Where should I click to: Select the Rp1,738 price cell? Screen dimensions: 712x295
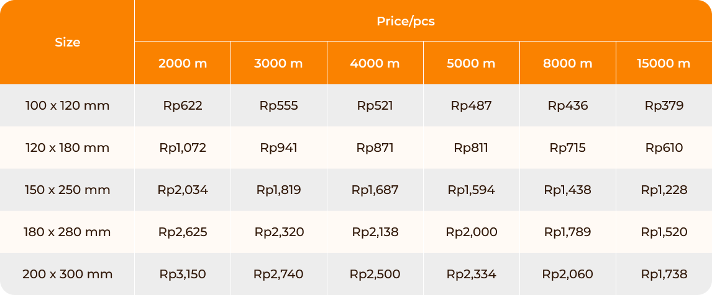coord(664,274)
